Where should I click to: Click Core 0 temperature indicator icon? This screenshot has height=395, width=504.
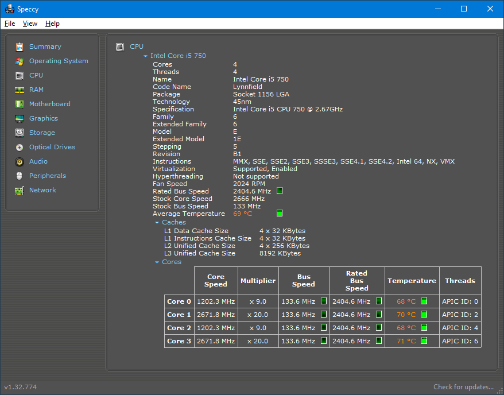pos(424,301)
